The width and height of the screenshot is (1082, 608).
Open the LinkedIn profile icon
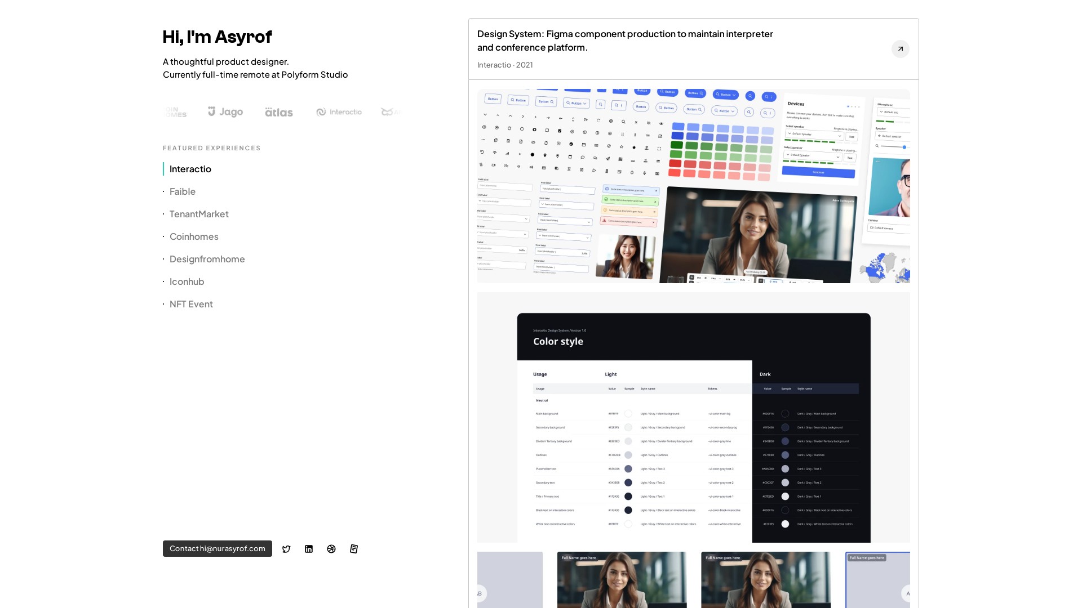[x=309, y=549]
